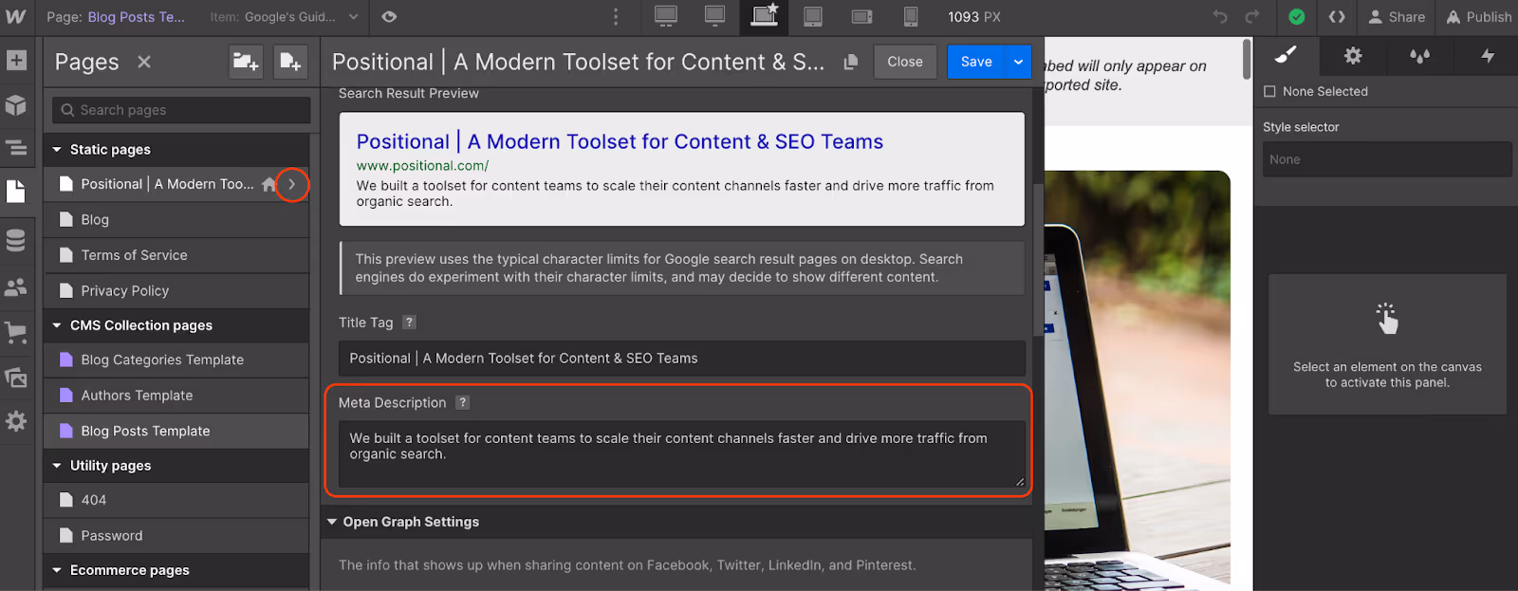1518x591 pixels.
Task: Collapse the Ecommerce pages section
Action: pyautogui.click(x=57, y=570)
